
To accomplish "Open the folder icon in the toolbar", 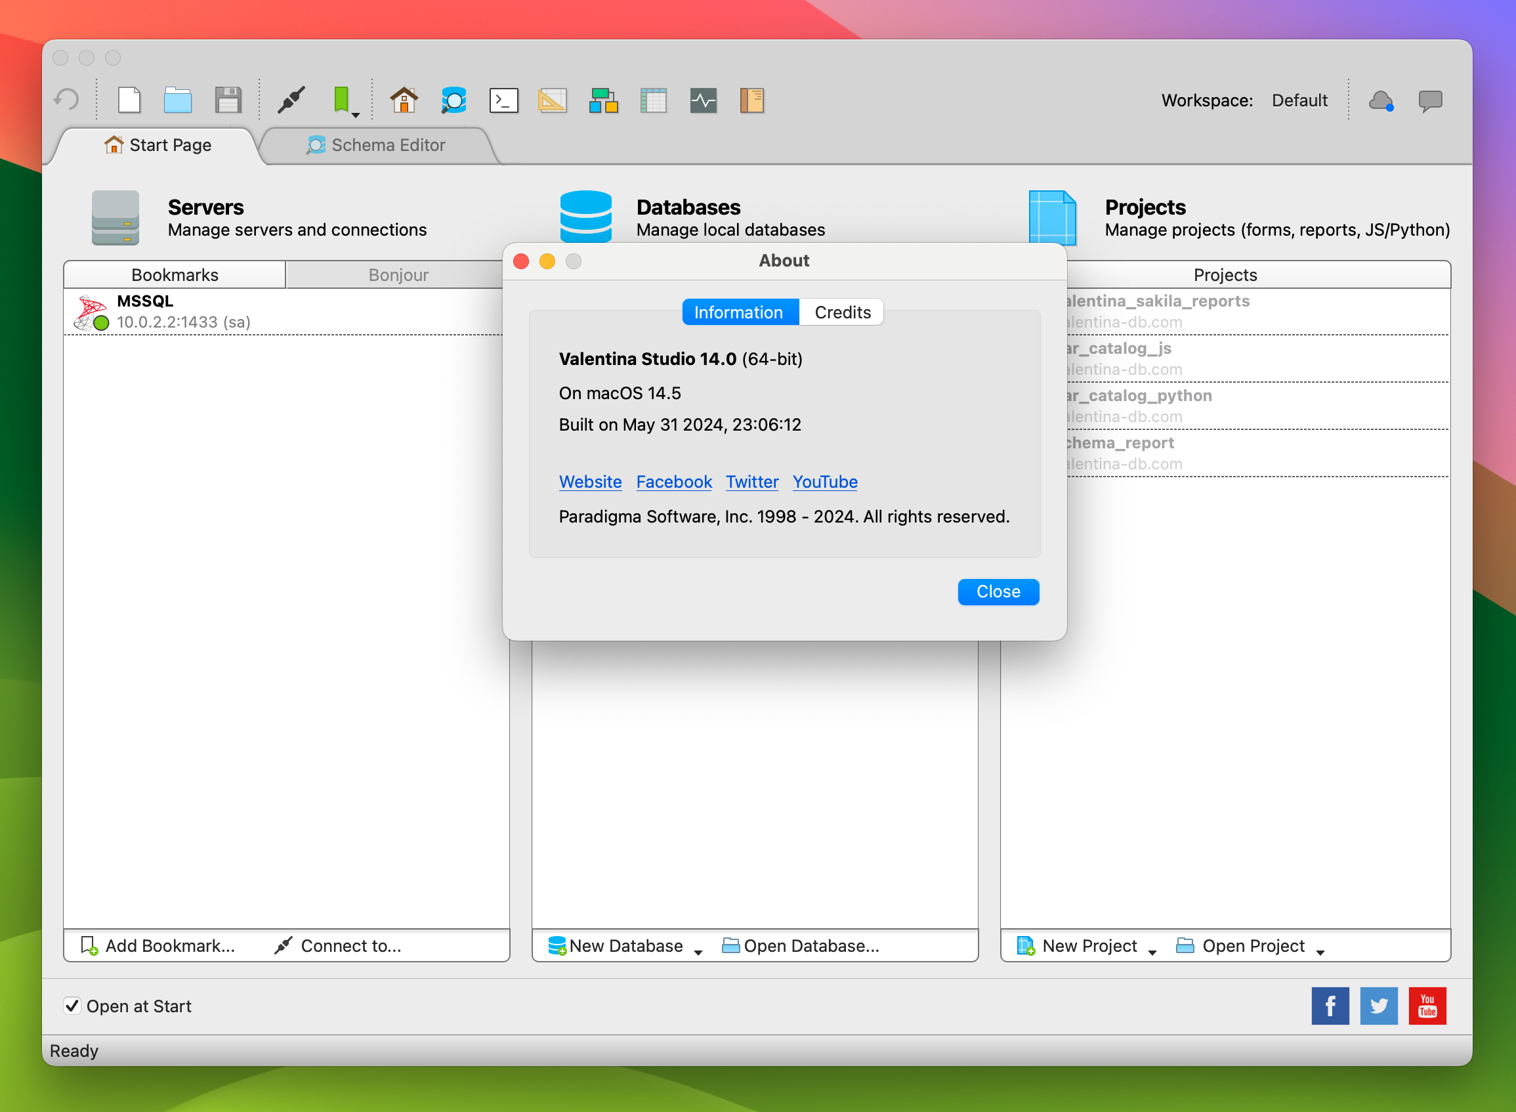I will tap(178, 100).
